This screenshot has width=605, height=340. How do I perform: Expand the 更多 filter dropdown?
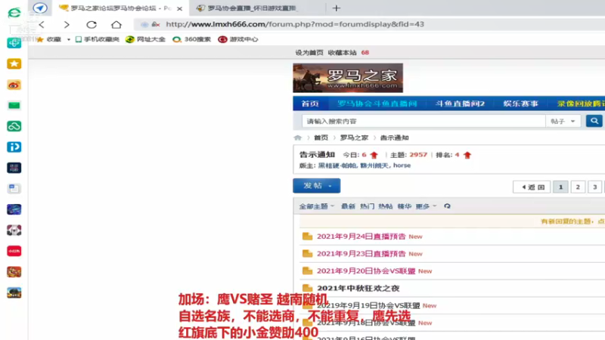[x=426, y=206]
